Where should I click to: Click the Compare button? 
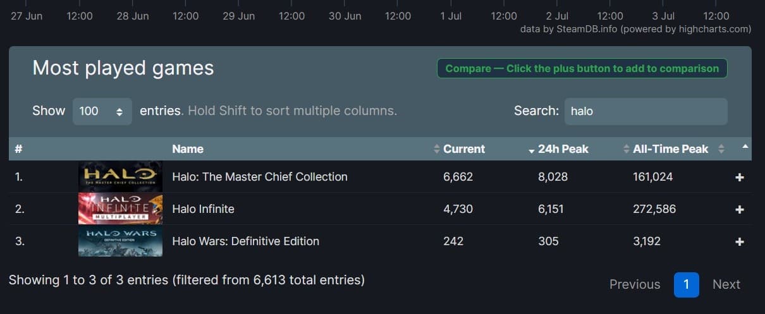(582, 68)
